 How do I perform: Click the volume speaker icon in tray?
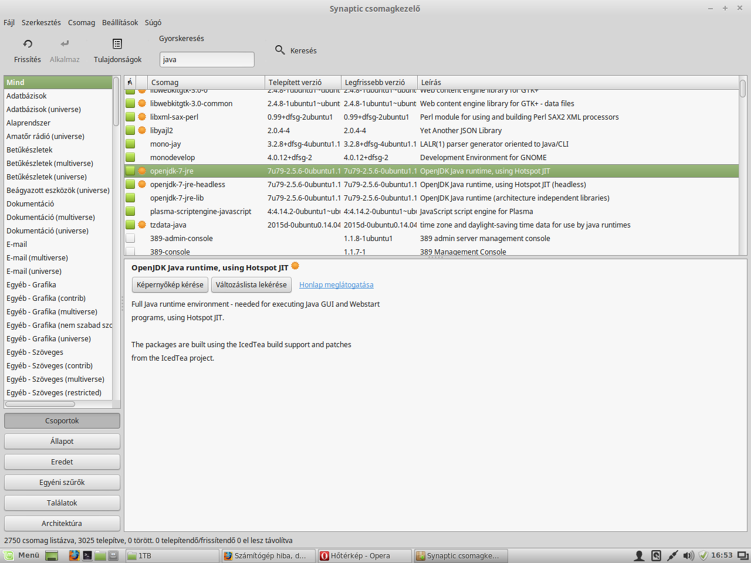tap(688, 555)
